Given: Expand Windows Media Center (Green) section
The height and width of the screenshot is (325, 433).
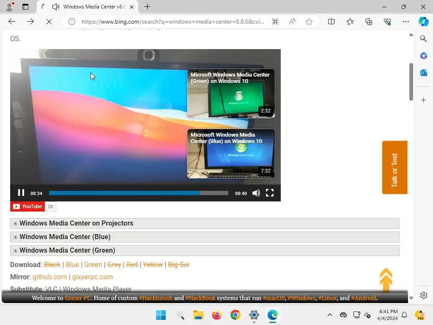Looking at the screenshot, I should click(205, 251).
